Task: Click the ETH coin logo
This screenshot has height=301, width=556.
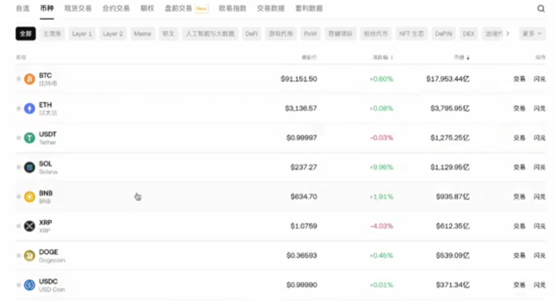Action: [x=30, y=108]
